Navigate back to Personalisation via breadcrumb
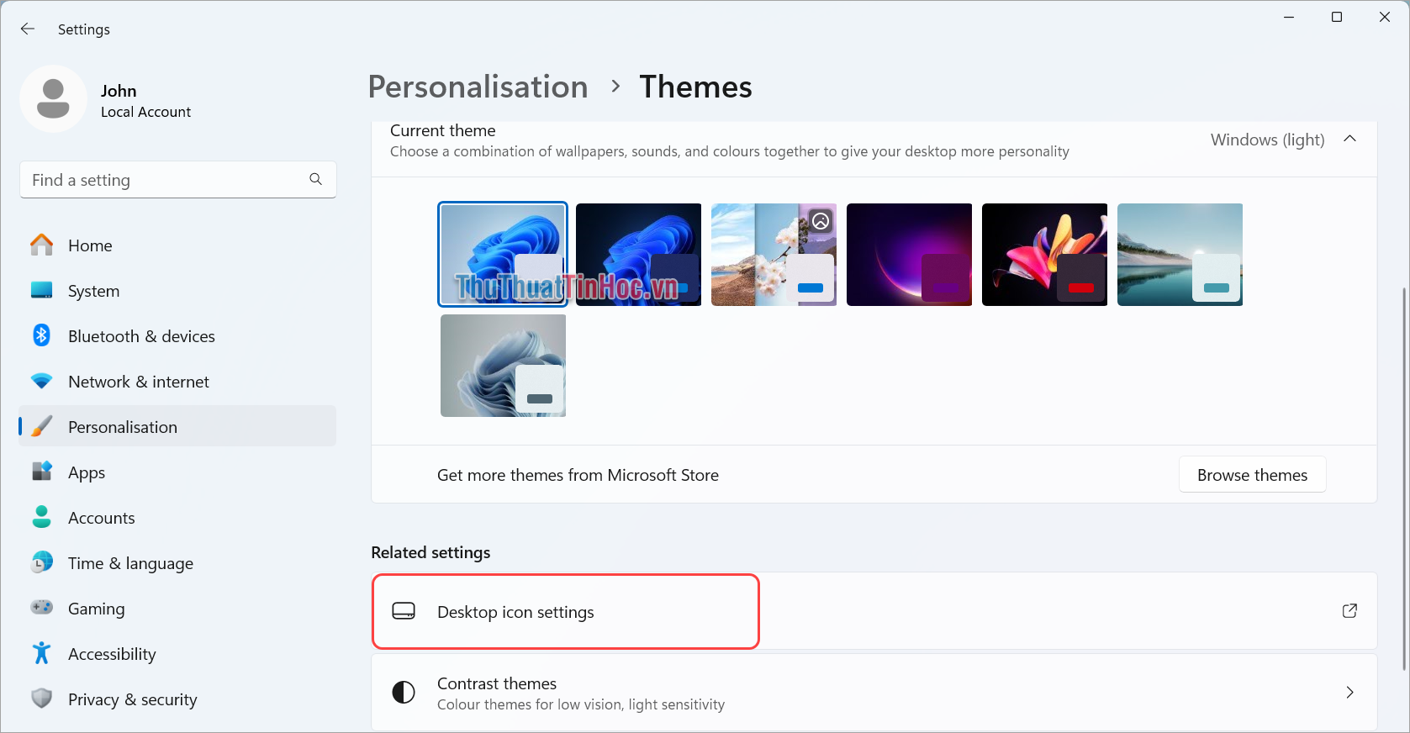This screenshot has height=733, width=1410. [478, 87]
